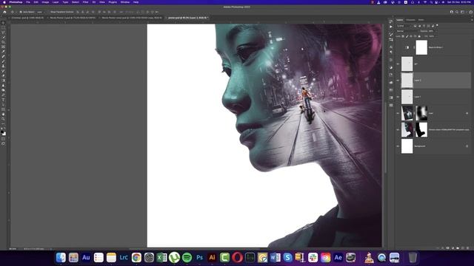Viewport: 474px width, 266px height.
Task: Toggle lock all on layer
Action: 419,36
